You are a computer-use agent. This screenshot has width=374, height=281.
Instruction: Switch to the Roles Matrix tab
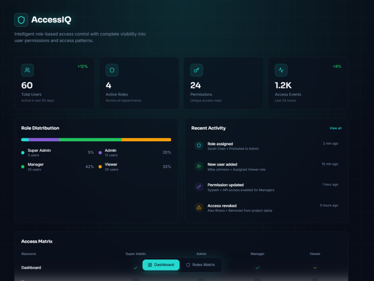tap(201, 265)
